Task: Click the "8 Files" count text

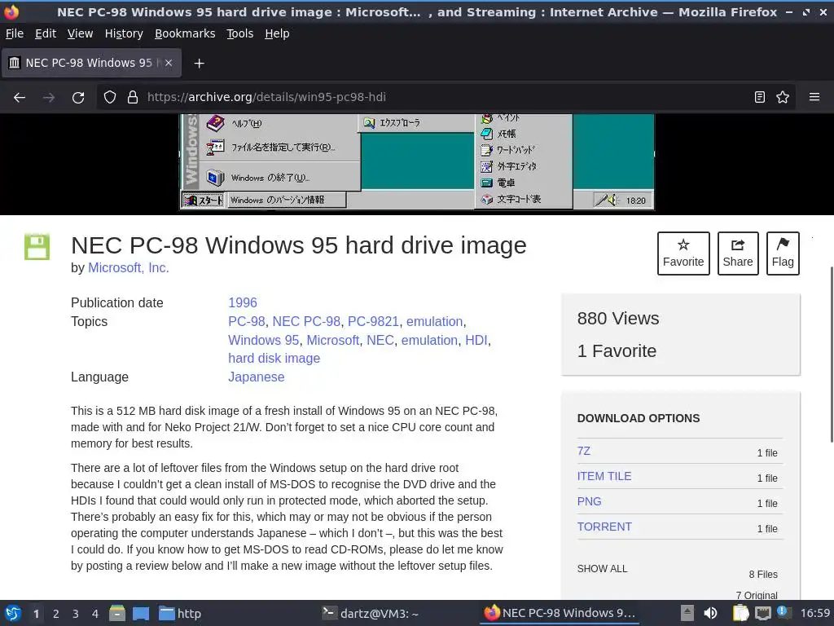Action: click(x=763, y=575)
